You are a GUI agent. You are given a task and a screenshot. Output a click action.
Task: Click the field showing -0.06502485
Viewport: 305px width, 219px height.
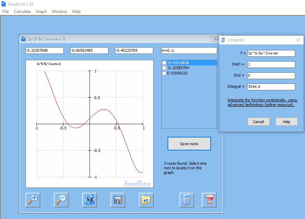point(89,51)
